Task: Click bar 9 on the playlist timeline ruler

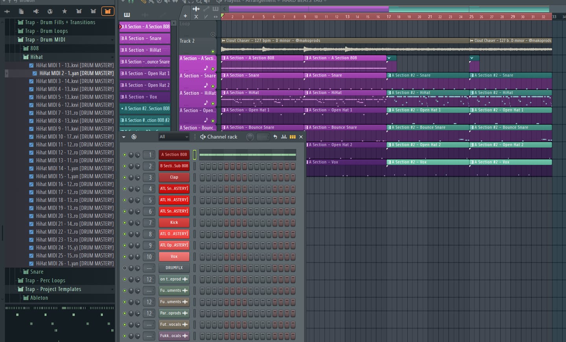Action: (x=305, y=16)
